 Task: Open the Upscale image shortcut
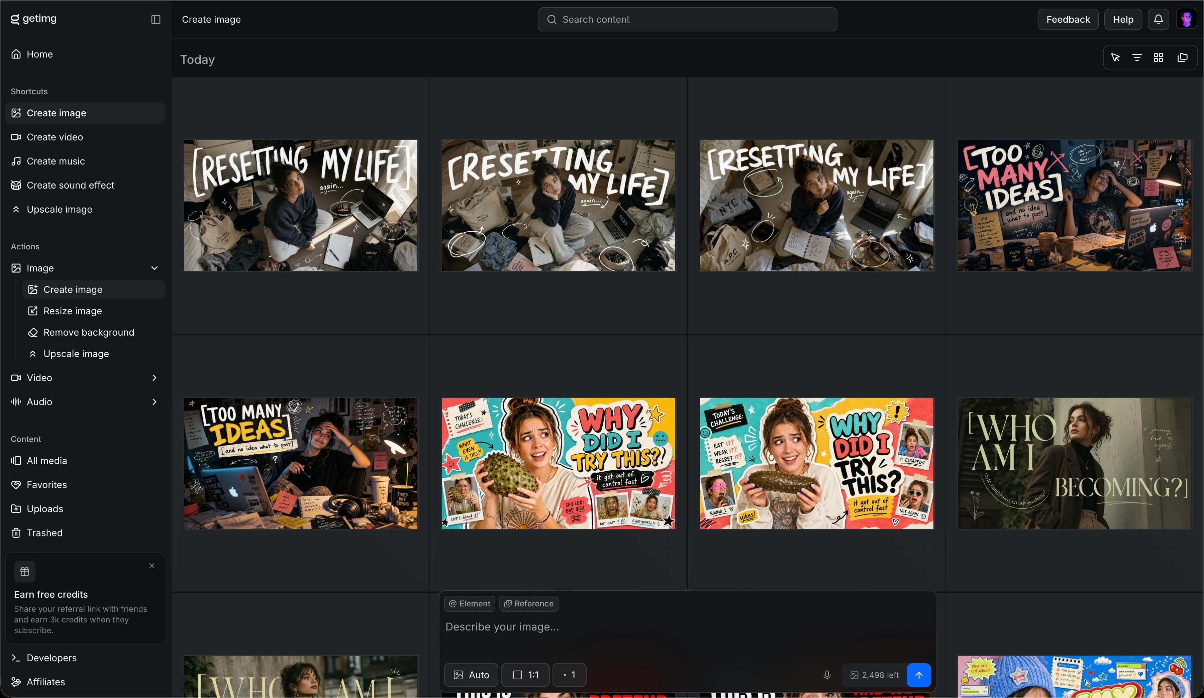click(x=86, y=209)
